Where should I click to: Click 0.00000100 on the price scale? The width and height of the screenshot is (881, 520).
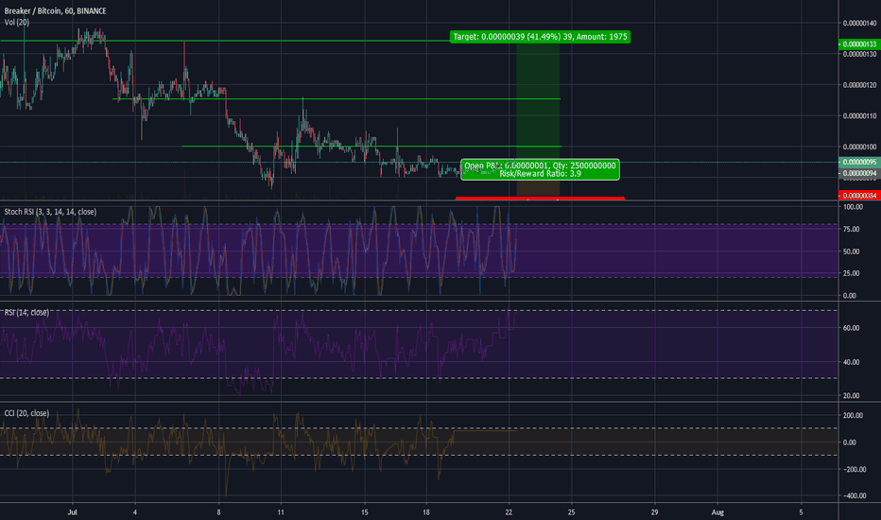(859, 147)
